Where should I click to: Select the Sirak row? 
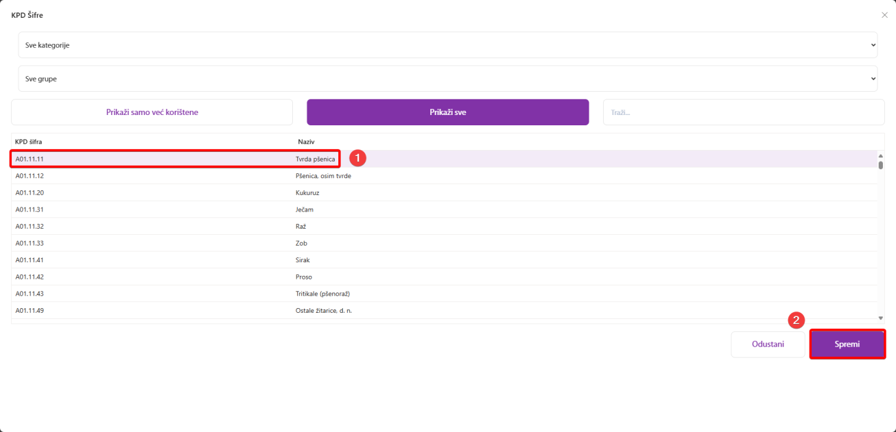(303, 260)
